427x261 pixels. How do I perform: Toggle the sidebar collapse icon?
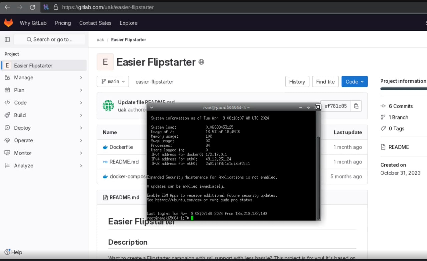coord(7,39)
